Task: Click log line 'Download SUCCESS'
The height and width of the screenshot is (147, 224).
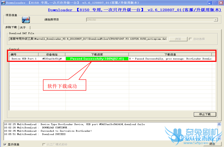Action: tap(35, 134)
